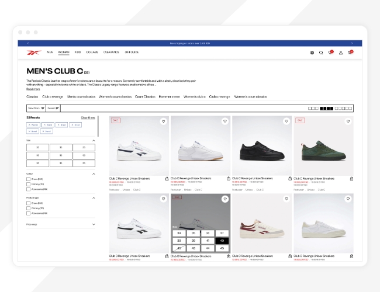The image size is (380, 292).
Task: Check the second checkbox under Product type
Action: pyautogui.click(x=28, y=208)
